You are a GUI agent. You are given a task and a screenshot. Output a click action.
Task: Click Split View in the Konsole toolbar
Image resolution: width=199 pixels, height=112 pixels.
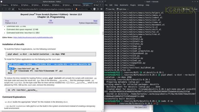[x=122, y=9]
